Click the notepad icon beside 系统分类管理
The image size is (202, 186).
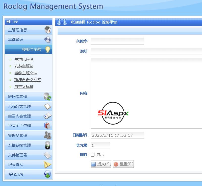pyautogui.click(x=47, y=106)
